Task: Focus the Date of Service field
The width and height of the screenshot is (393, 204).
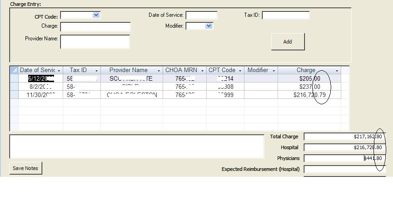Action: (201, 15)
